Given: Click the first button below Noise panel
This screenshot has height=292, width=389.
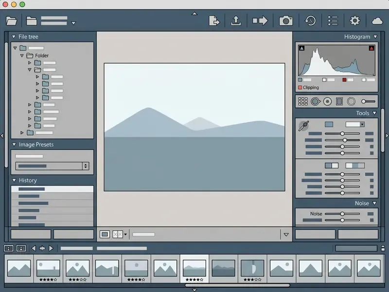Looking at the screenshot, I should [315, 234].
